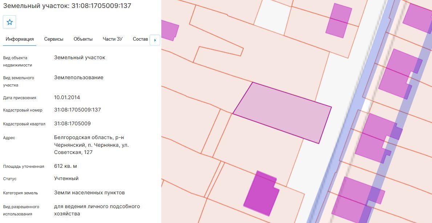
Task: Click the Кадастровый квартал value 31:08:1705009
Action: (72, 123)
